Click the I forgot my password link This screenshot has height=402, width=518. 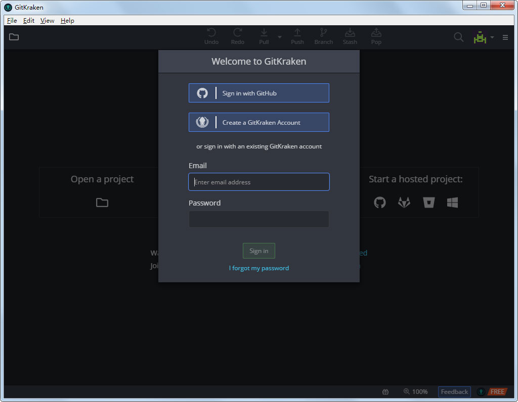[x=258, y=268]
